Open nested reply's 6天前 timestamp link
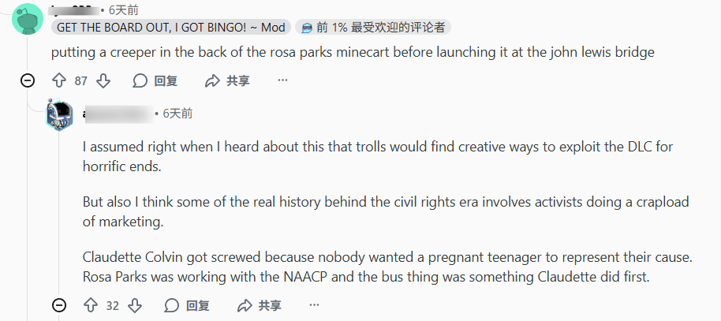Image resolution: width=721 pixels, height=321 pixels. pos(177,114)
